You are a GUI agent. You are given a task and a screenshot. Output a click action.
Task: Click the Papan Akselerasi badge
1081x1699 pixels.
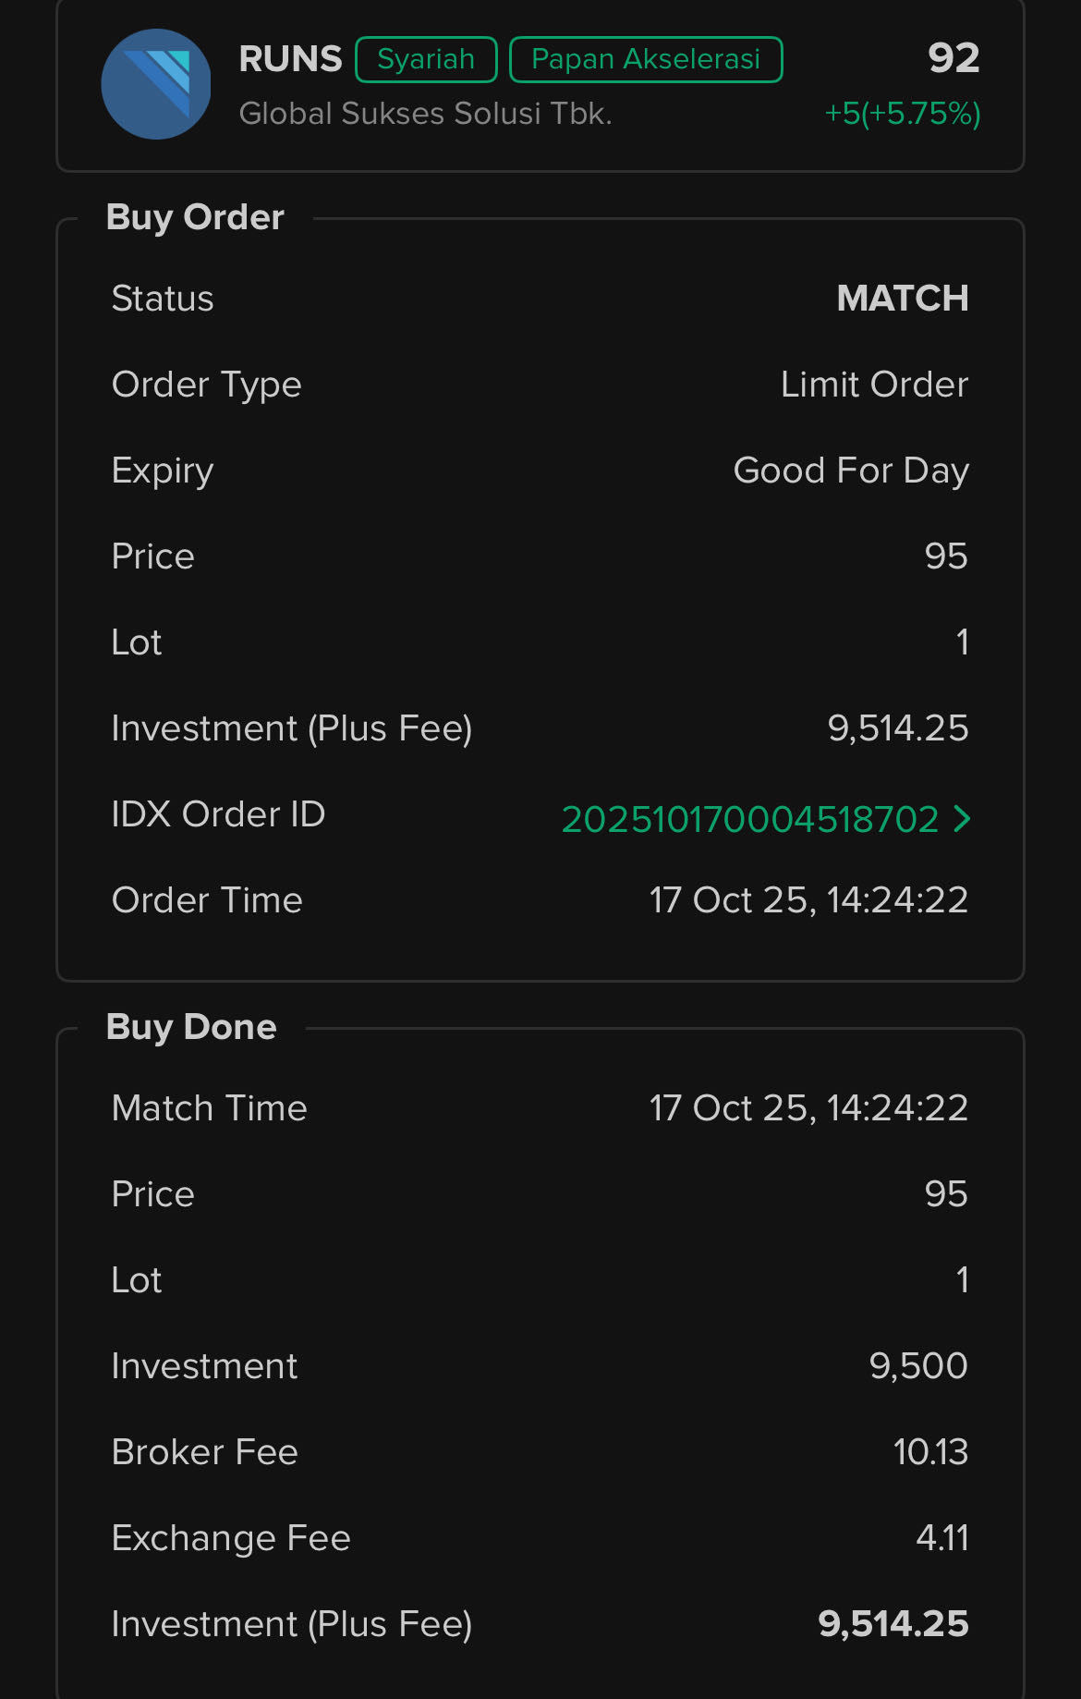click(x=646, y=59)
